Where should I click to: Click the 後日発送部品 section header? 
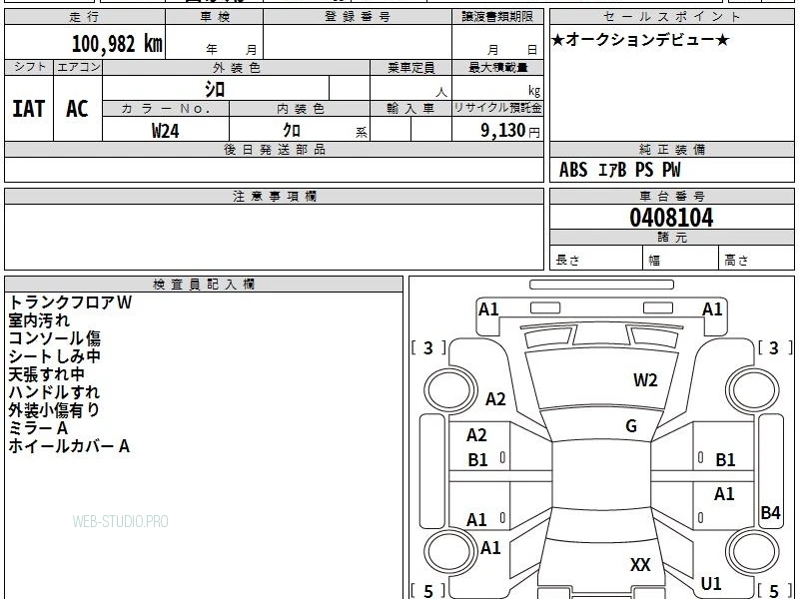click(274, 150)
